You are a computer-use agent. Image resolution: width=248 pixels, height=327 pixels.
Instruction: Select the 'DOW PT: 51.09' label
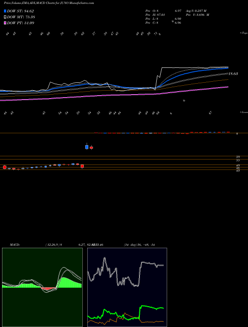(x=21, y=23)
